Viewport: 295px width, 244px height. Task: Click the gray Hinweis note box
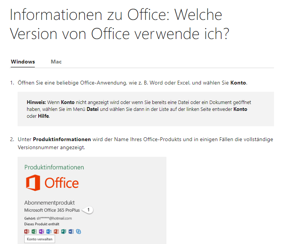[x=146, y=109]
